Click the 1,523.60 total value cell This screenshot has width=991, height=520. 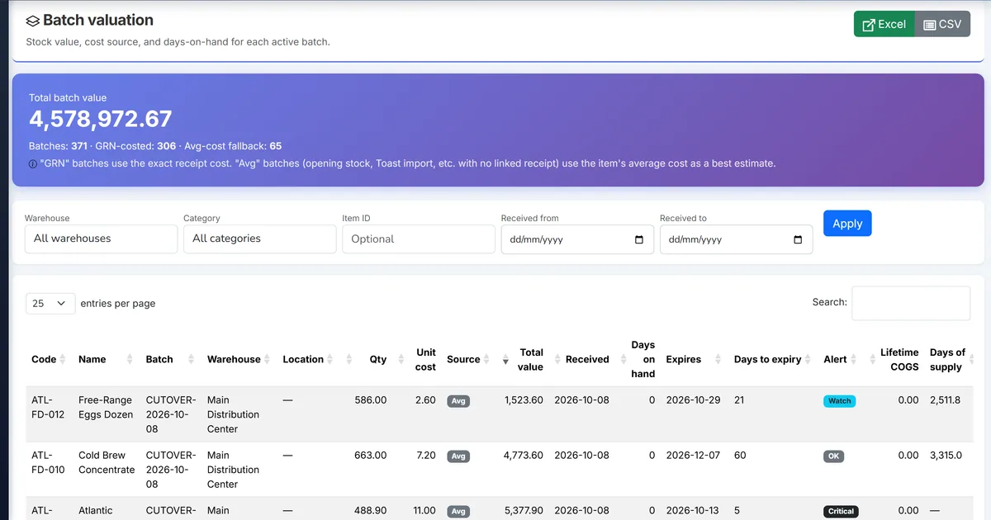tap(524, 399)
